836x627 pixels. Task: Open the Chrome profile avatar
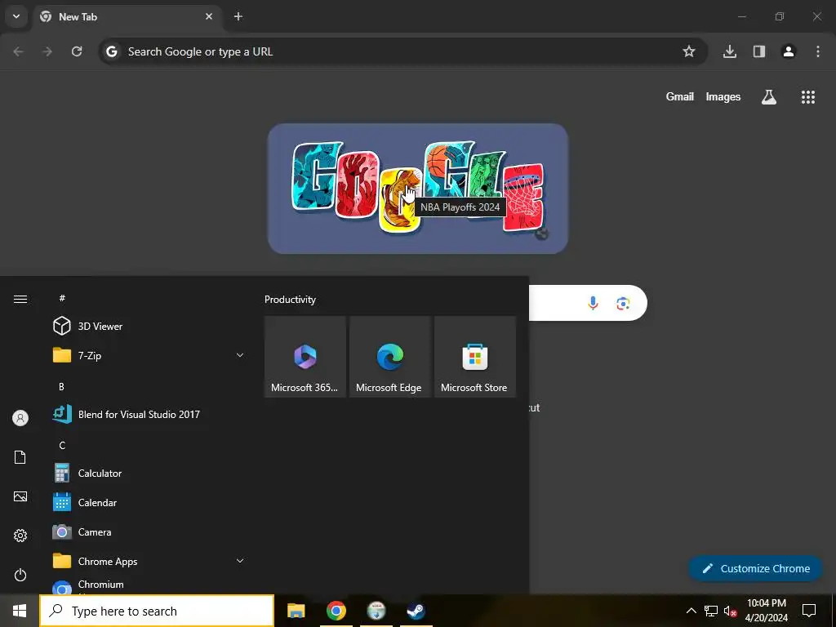pyautogui.click(x=789, y=51)
